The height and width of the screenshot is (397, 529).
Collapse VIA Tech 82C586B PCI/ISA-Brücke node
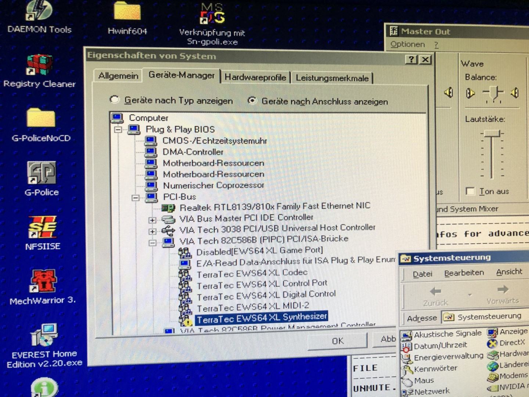pyautogui.click(x=152, y=243)
